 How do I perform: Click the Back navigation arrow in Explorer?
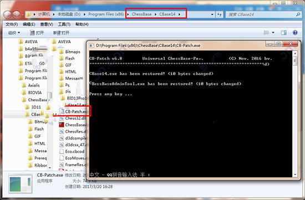coord(8,14)
